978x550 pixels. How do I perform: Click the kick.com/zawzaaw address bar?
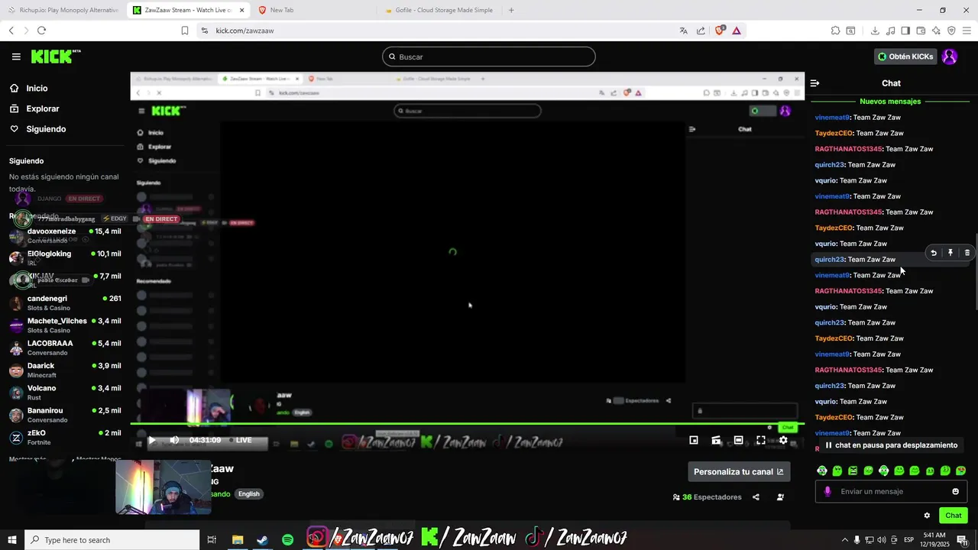(436, 31)
